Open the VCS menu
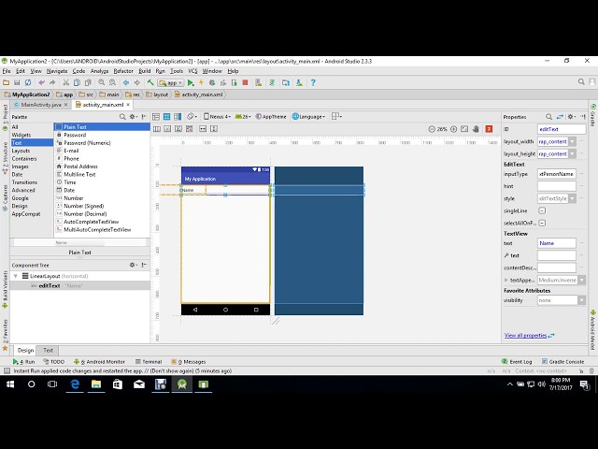 pos(192,71)
